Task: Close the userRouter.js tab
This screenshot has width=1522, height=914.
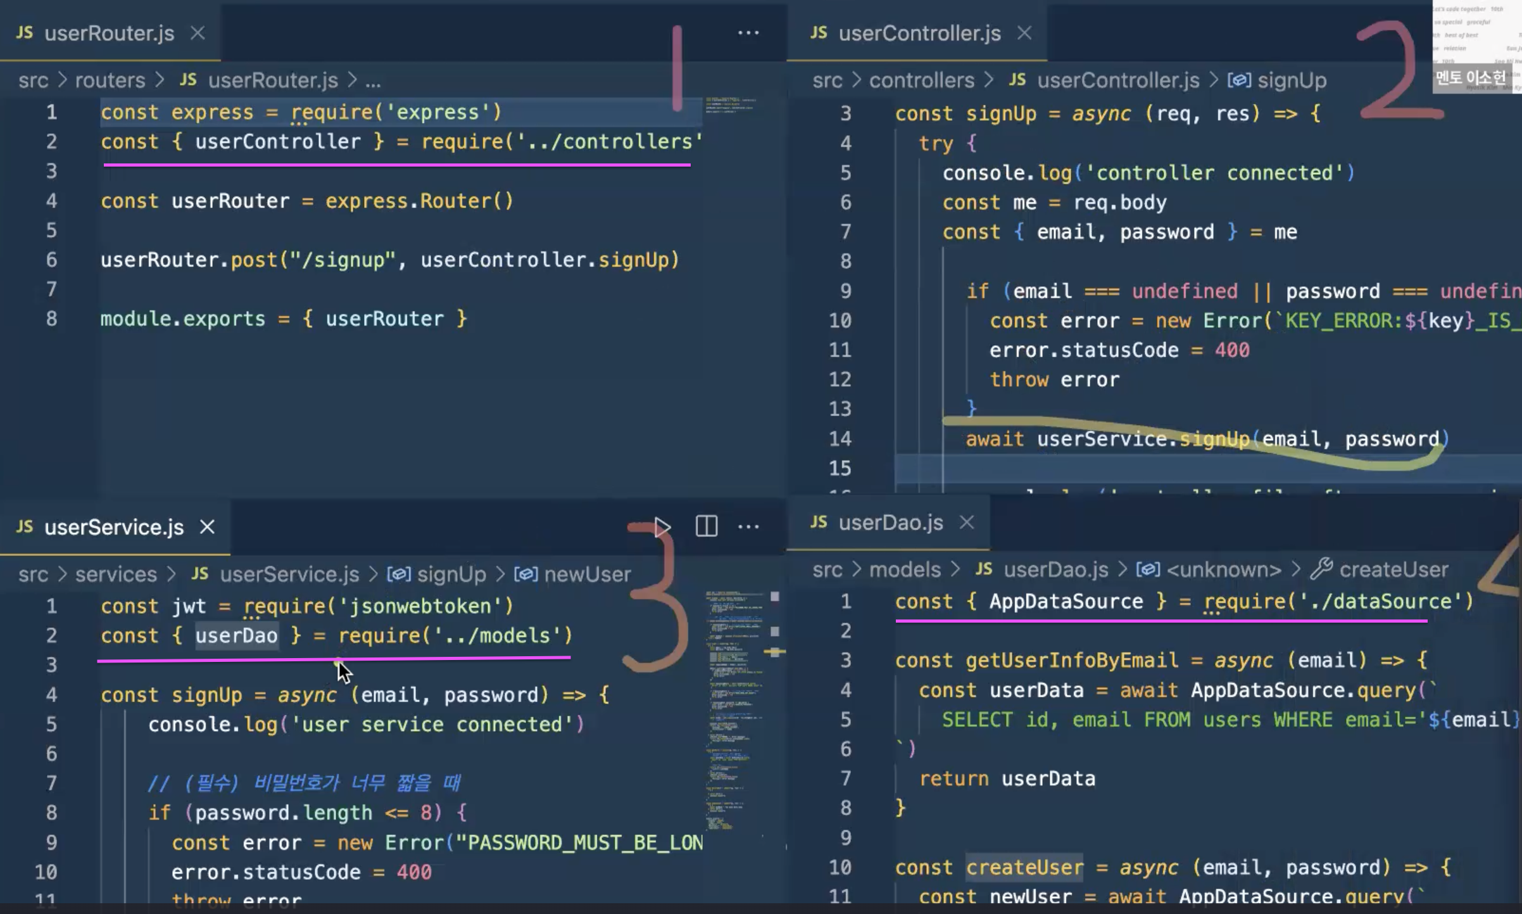Action: point(198,33)
